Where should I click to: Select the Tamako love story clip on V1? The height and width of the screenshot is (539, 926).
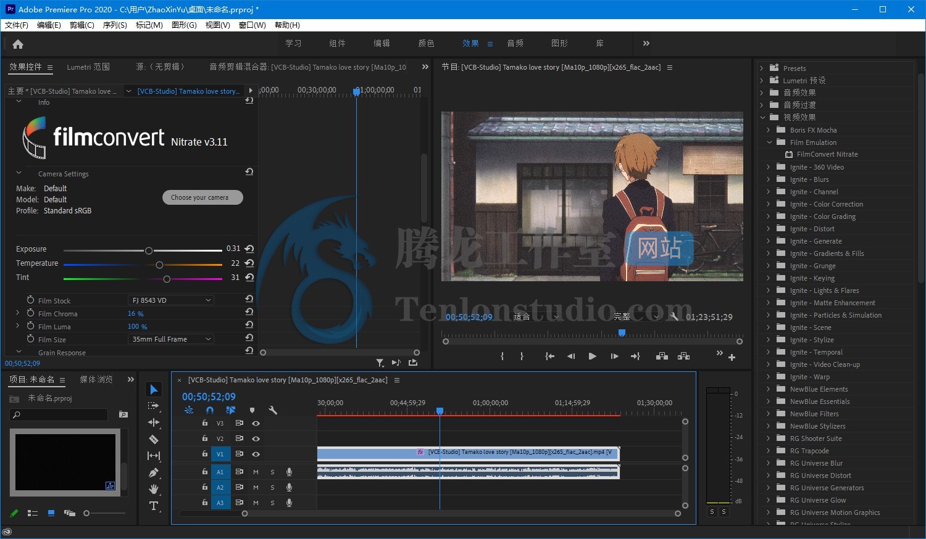[x=469, y=453]
